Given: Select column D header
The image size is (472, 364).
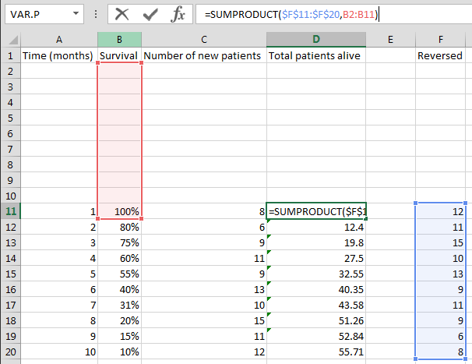Looking at the screenshot, I should tap(315, 40).
